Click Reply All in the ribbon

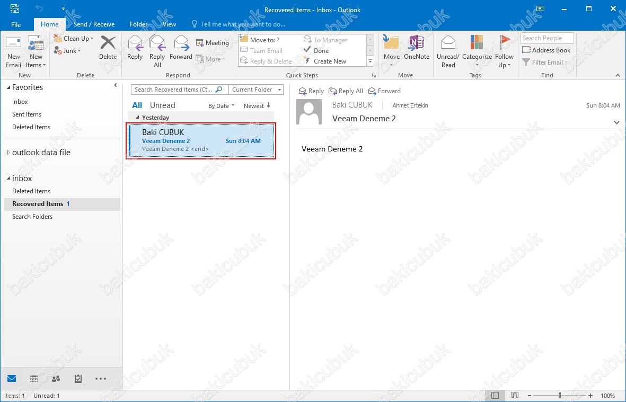pos(157,51)
